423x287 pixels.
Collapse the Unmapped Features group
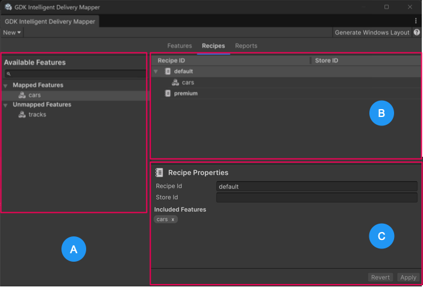point(5,106)
